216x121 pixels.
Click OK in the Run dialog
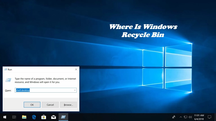(32, 105)
